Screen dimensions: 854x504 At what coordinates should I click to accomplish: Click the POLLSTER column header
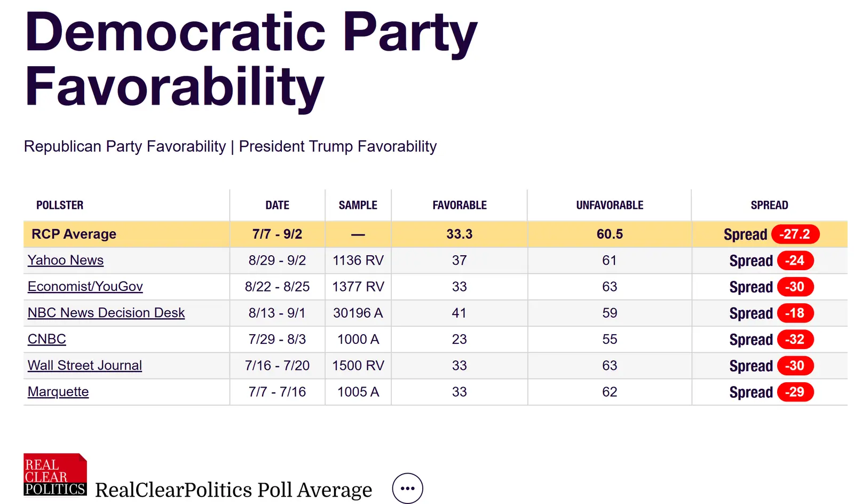click(x=60, y=205)
